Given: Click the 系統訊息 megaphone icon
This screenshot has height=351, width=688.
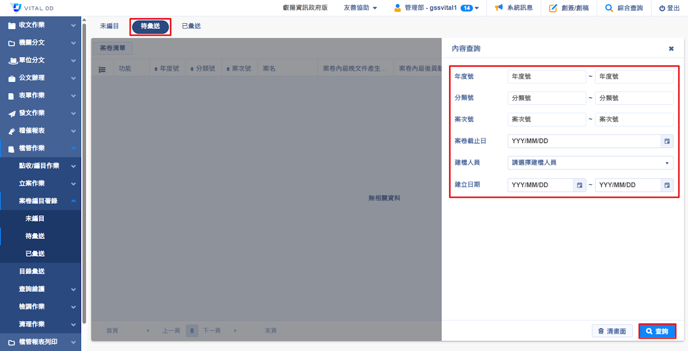Looking at the screenshot, I should click(x=499, y=8).
